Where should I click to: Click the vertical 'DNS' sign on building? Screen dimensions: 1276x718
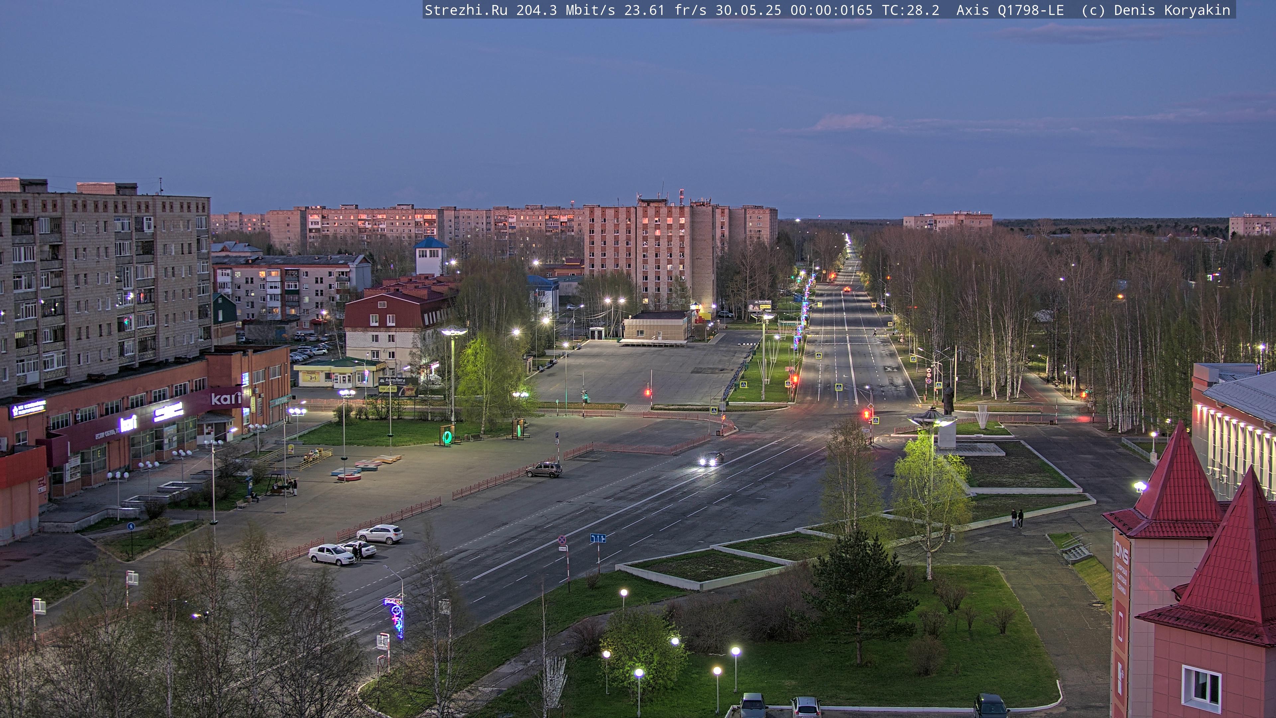point(1121,553)
